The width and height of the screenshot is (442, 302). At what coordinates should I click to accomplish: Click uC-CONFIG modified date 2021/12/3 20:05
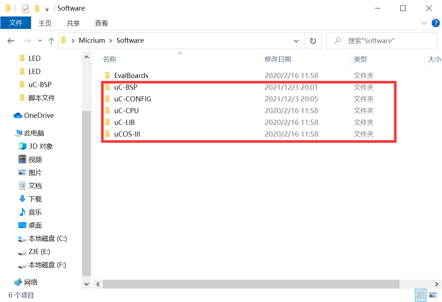pos(291,99)
